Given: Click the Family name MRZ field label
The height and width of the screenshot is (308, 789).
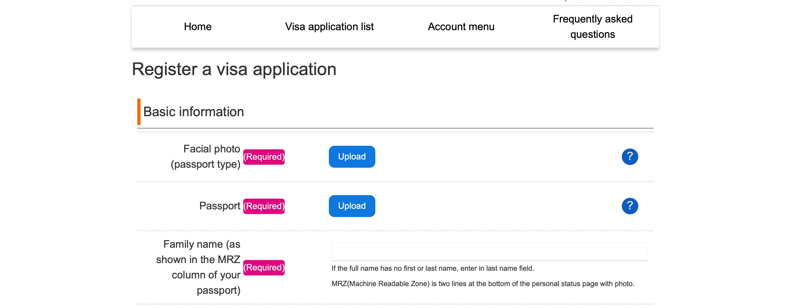Looking at the screenshot, I should click(x=198, y=267).
